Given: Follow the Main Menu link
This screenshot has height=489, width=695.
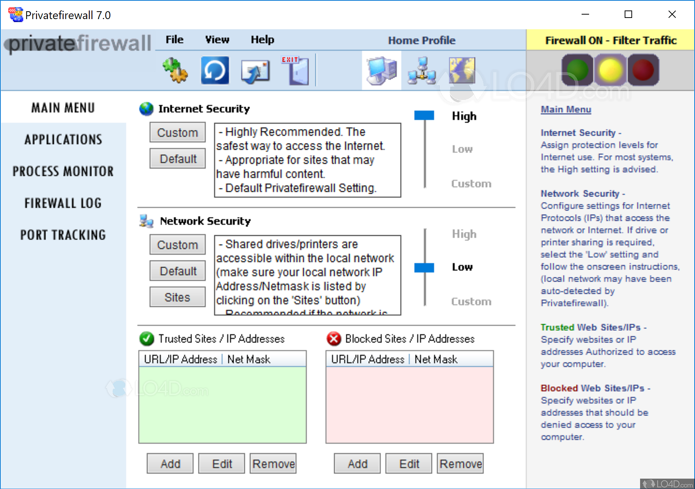Looking at the screenshot, I should click(566, 109).
